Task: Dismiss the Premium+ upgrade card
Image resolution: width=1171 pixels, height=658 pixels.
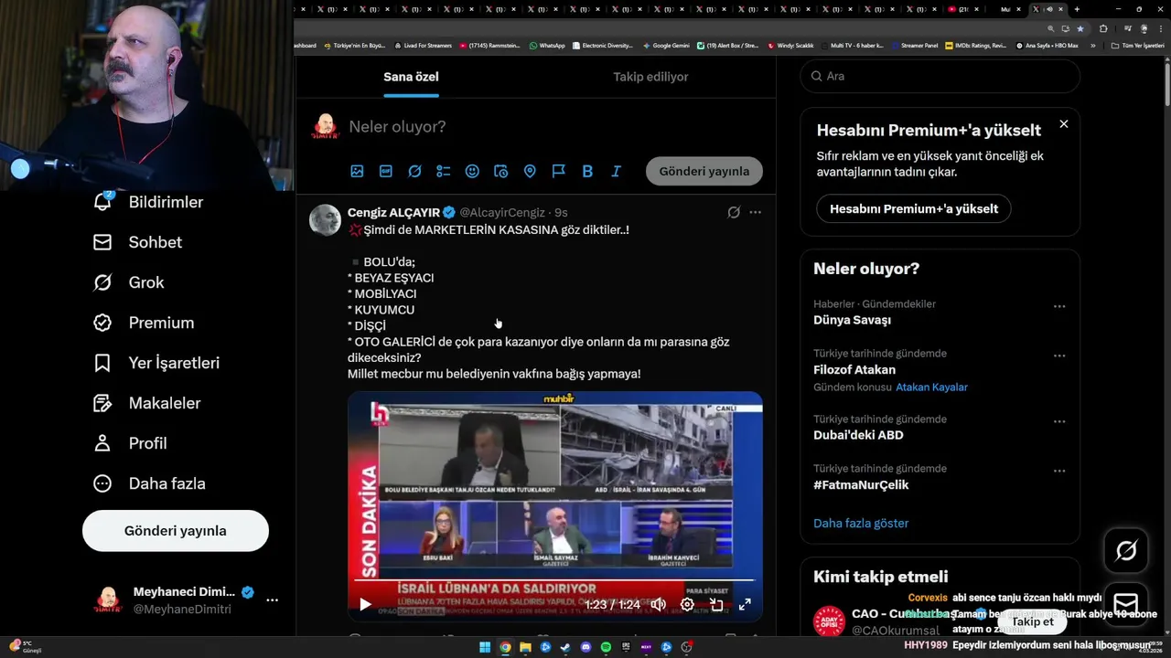Action: pos(1063,124)
